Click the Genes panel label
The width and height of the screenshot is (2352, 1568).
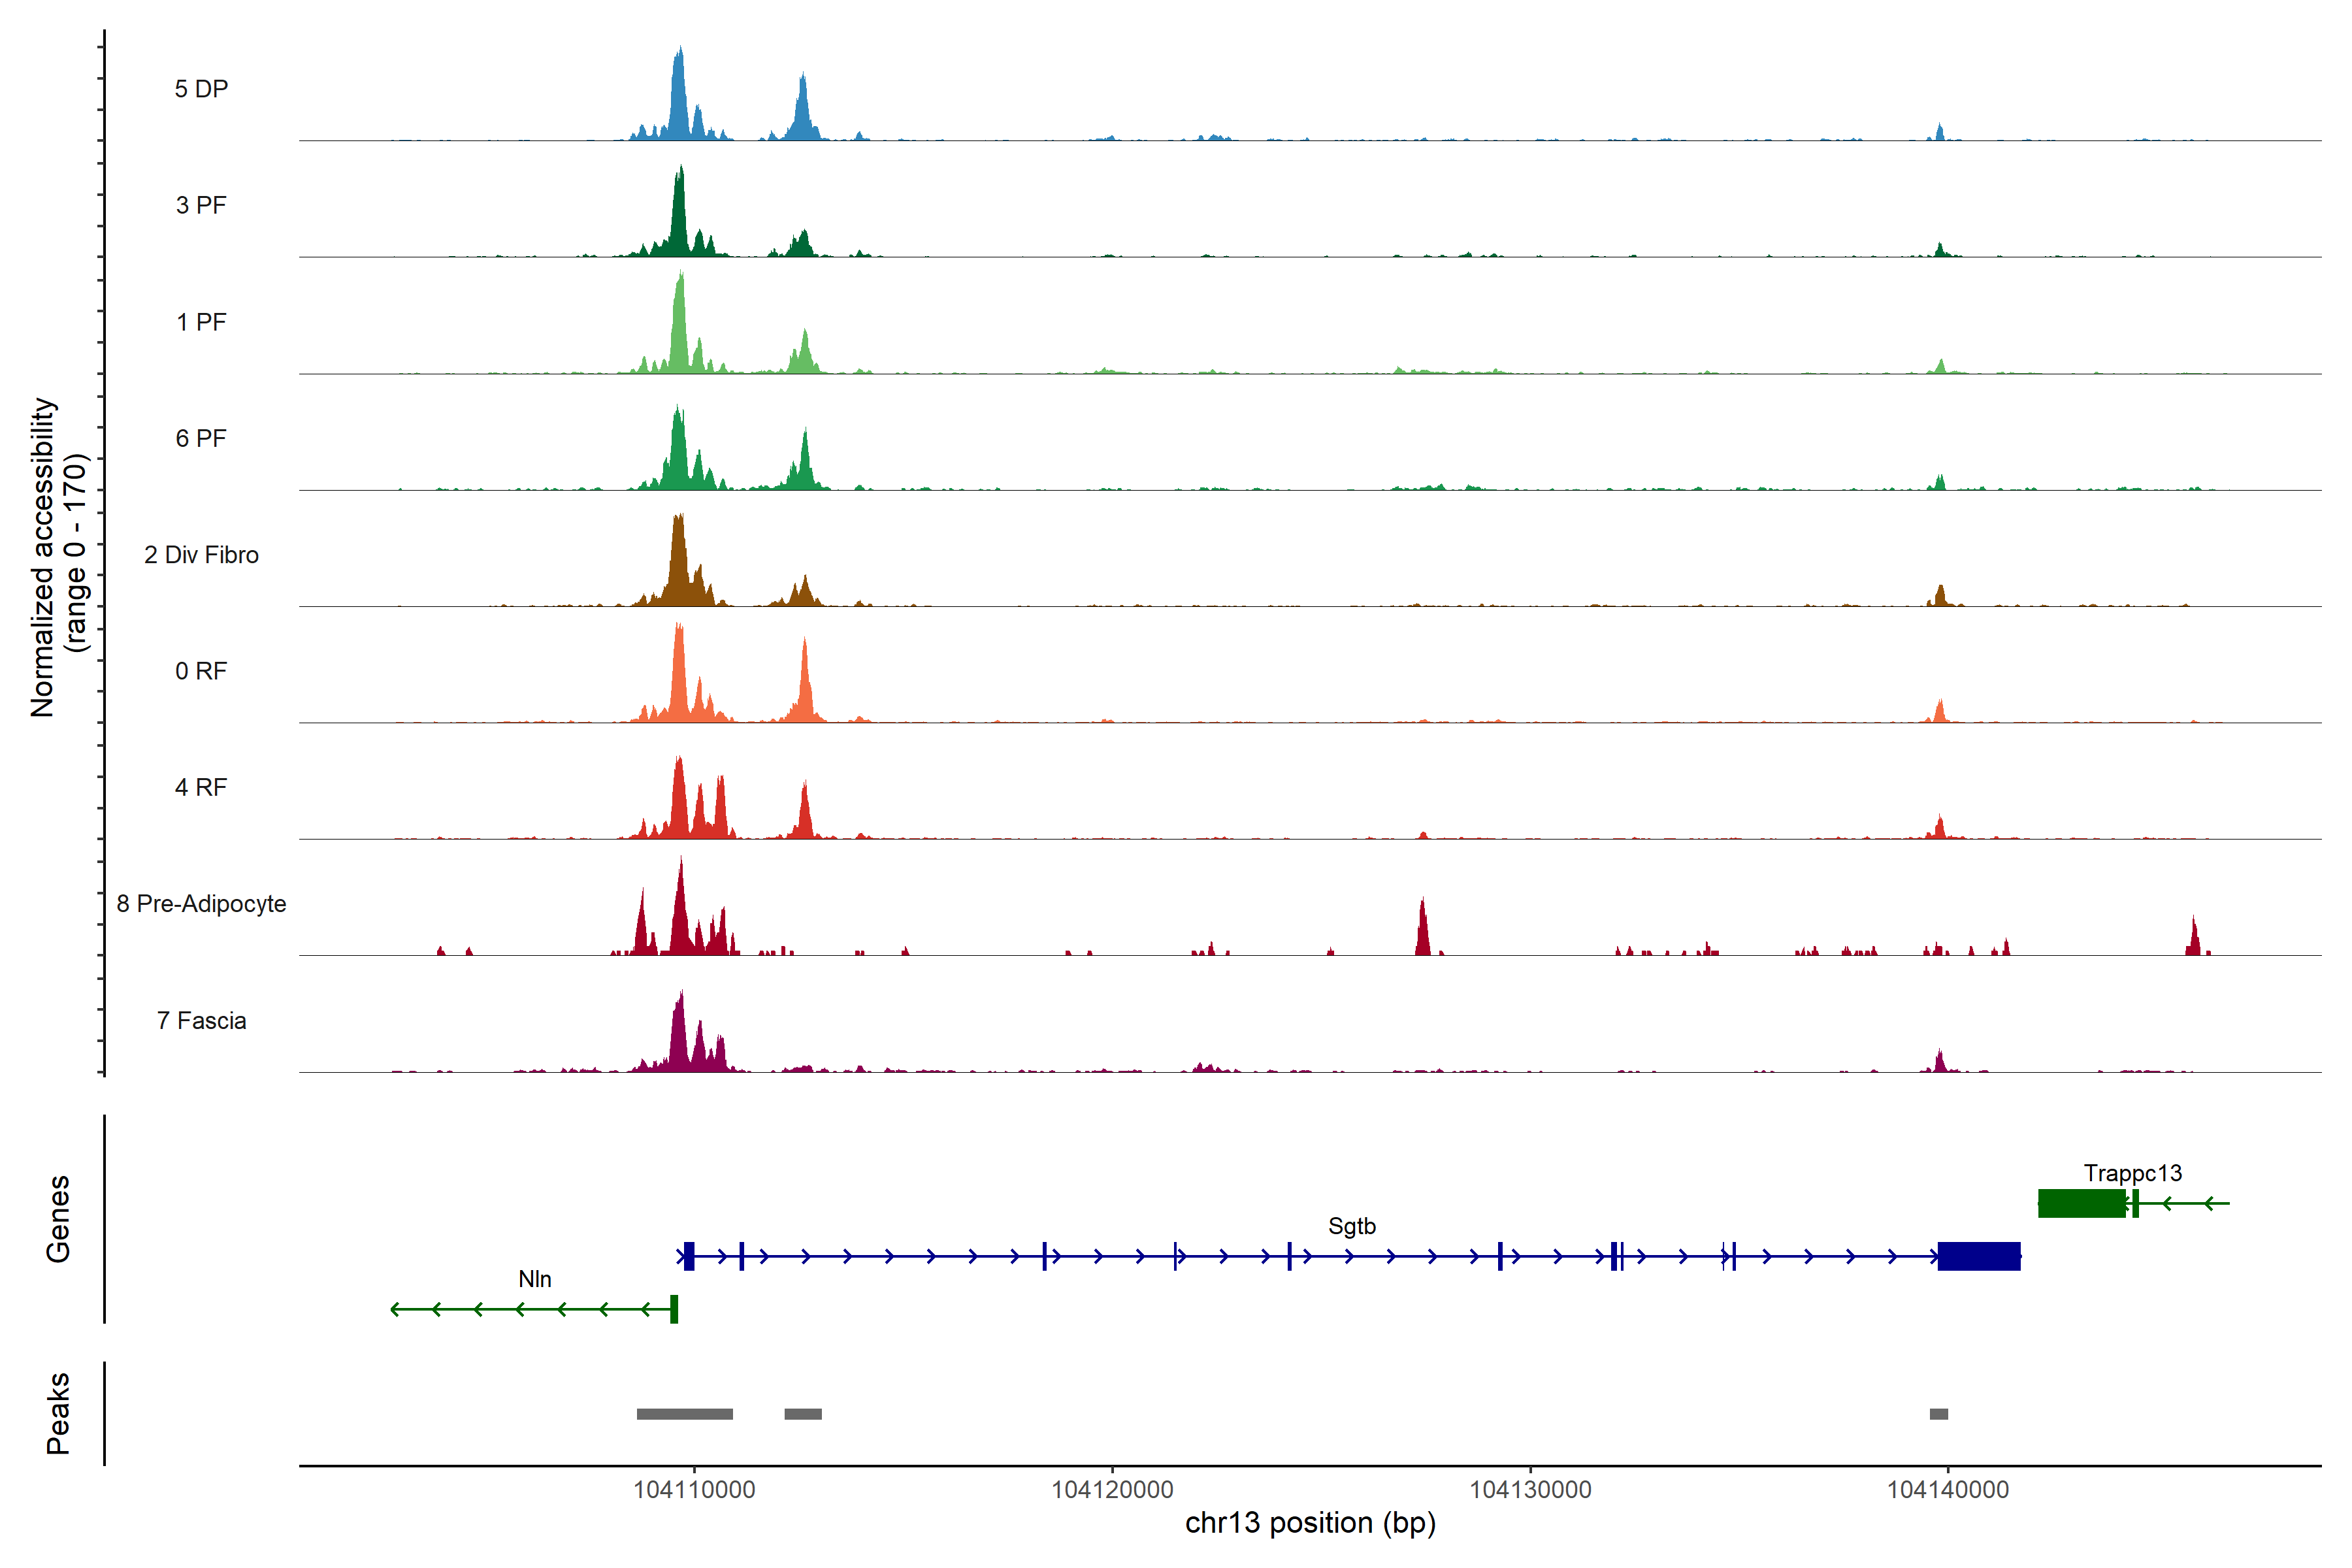coord(58,1219)
